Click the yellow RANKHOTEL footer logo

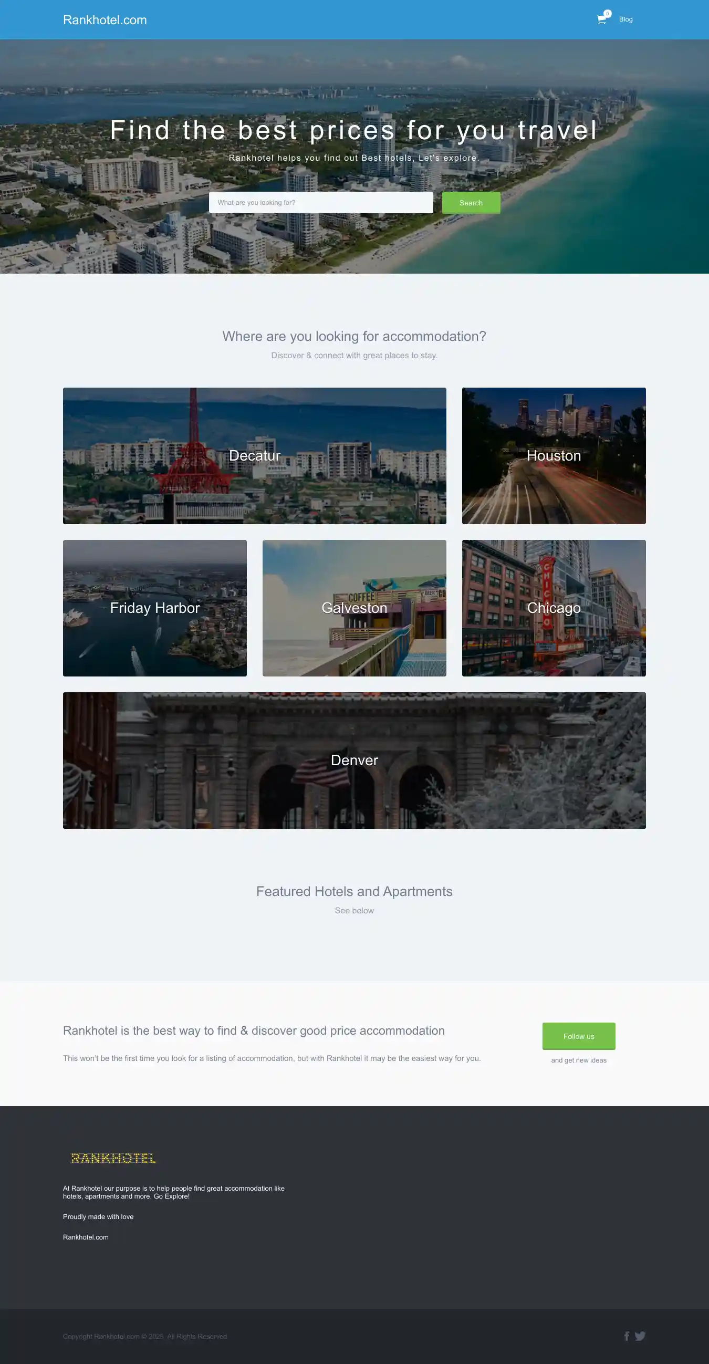pos(113,1158)
